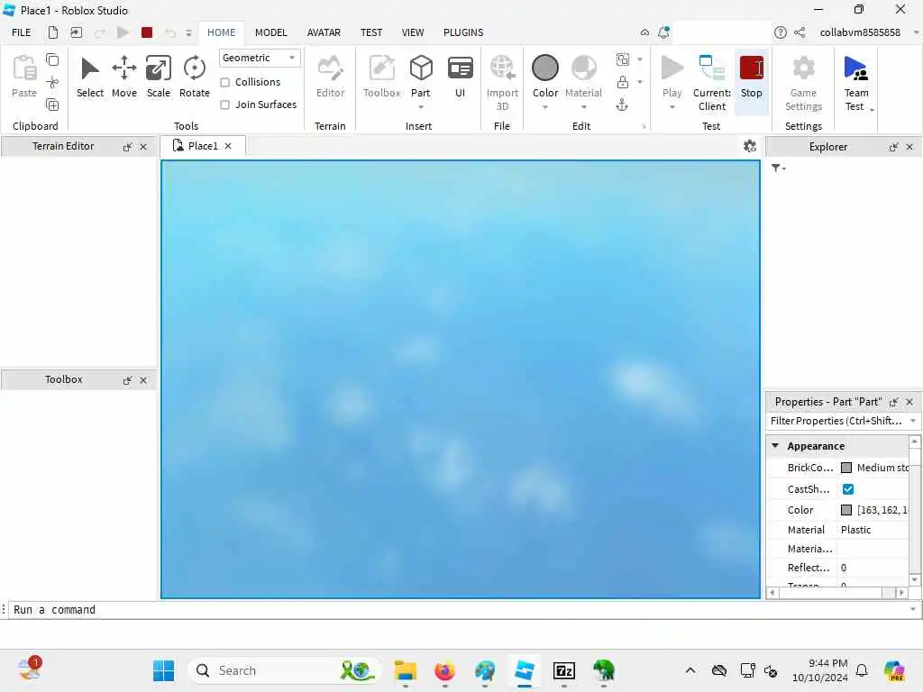Open viewport settings gear icon

[749, 146]
